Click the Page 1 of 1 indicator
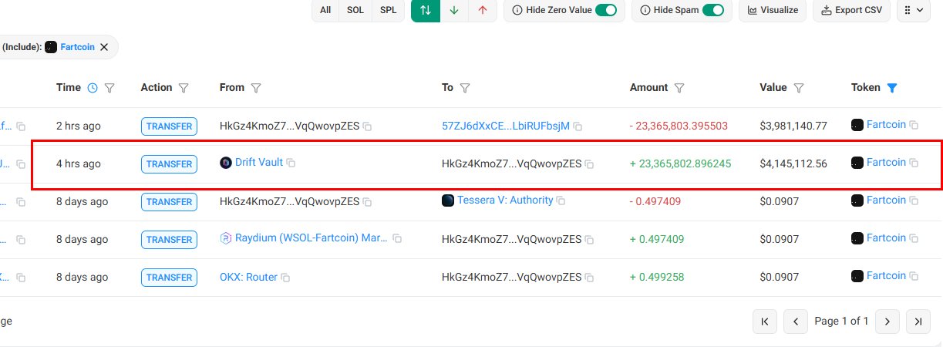Screen dimensions: 943x347 pyautogui.click(x=841, y=322)
